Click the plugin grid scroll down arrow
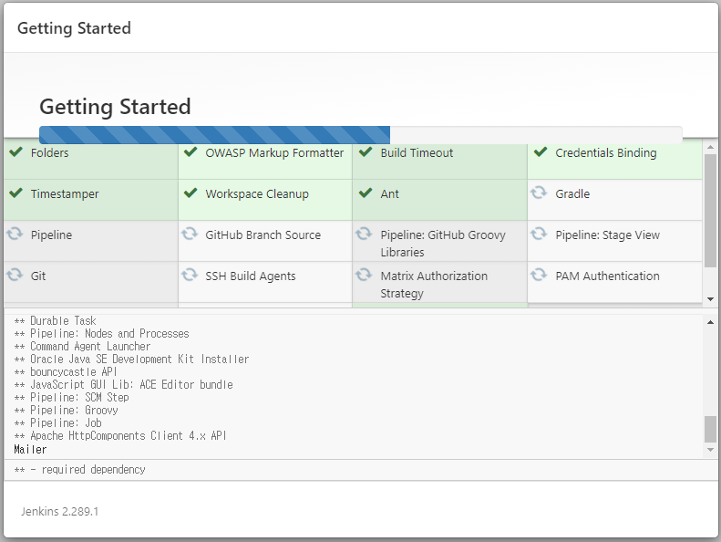The height and width of the screenshot is (542, 721). click(710, 299)
